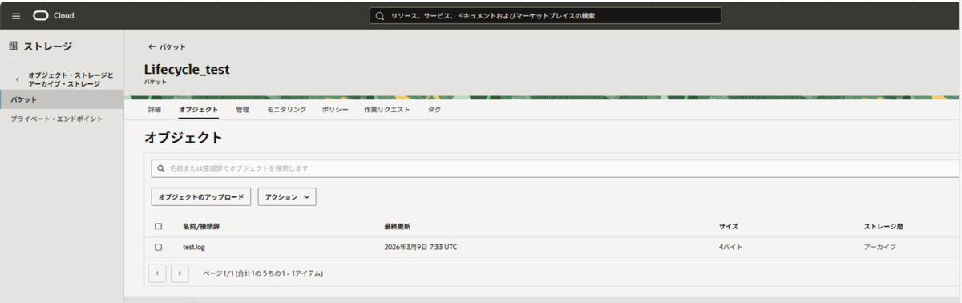Switch to the オブジェクト tab
This screenshot has width=962, height=303.
198,109
